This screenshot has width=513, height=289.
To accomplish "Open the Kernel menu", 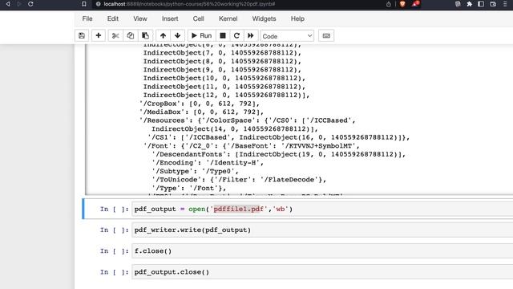I will click(228, 18).
